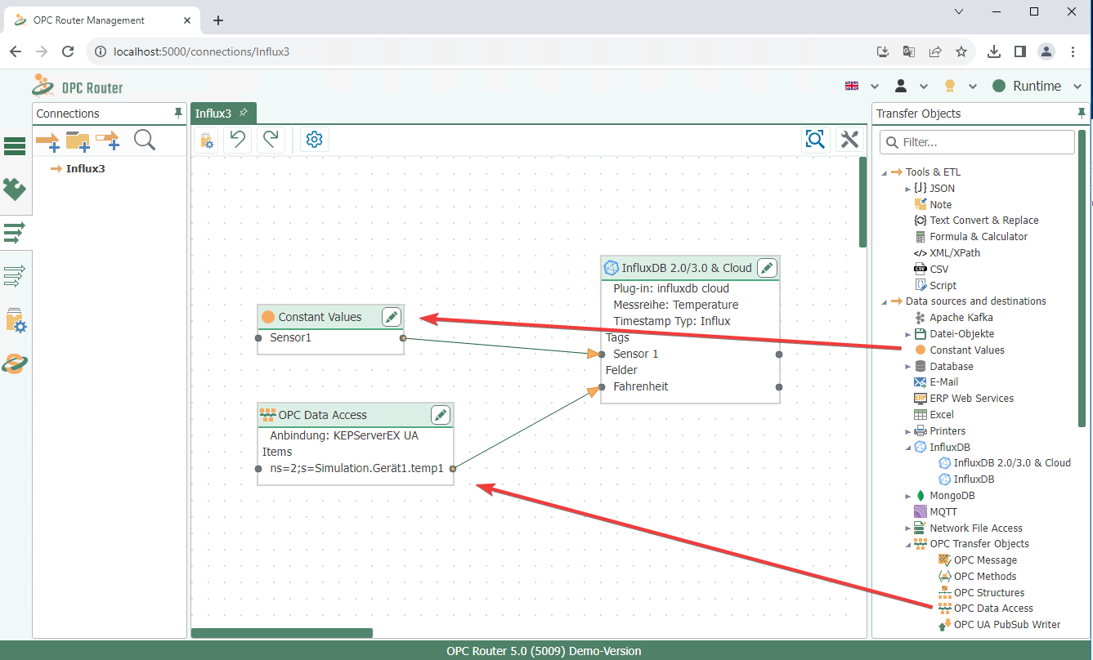Edit the Constant Values transfer object
The width and height of the screenshot is (1093, 660).
pos(392,317)
